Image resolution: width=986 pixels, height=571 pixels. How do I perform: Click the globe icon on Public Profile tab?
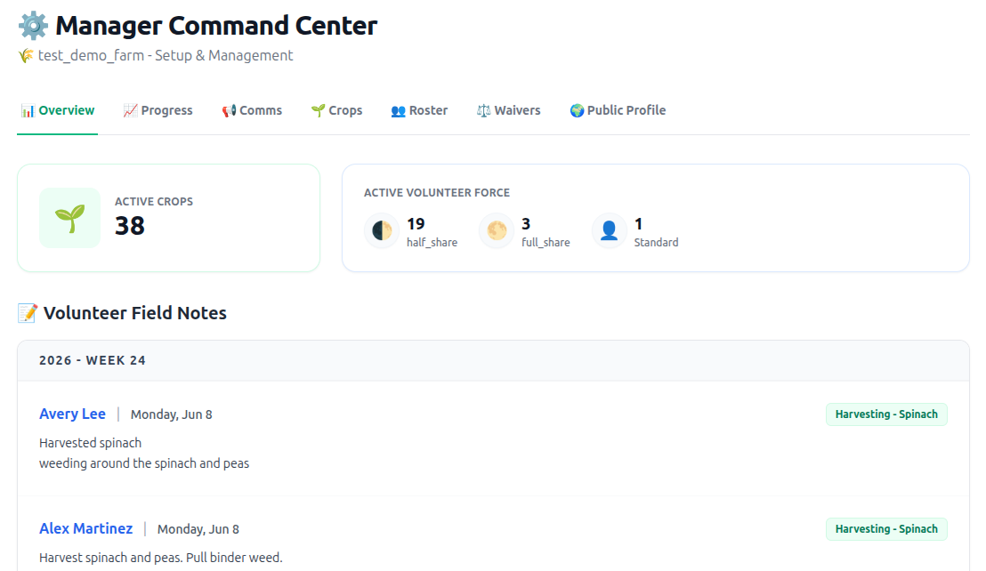577,111
